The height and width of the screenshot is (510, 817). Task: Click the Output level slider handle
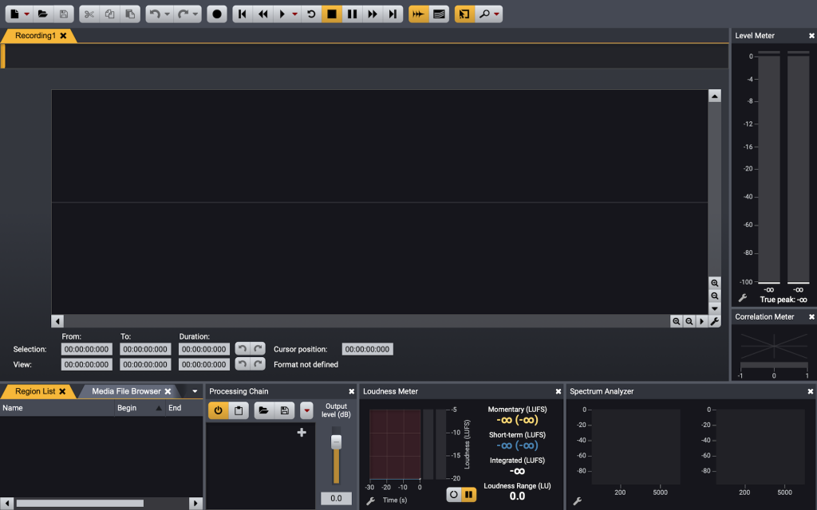336,441
